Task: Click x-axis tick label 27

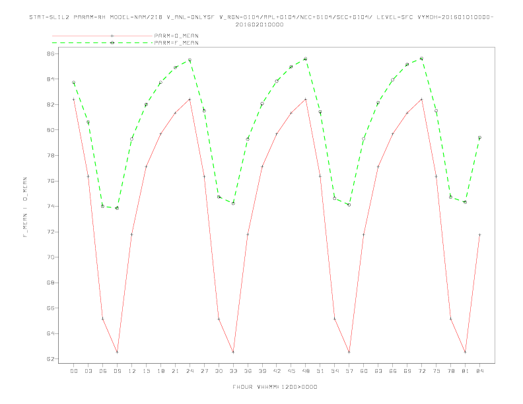Action: (204, 371)
